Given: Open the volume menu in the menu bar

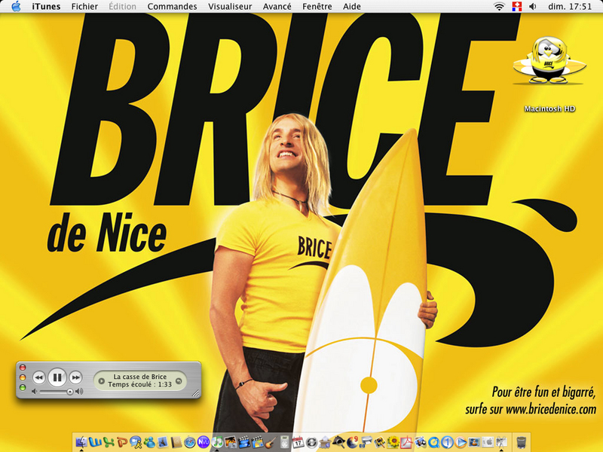Looking at the screenshot, I should (x=533, y=7).
